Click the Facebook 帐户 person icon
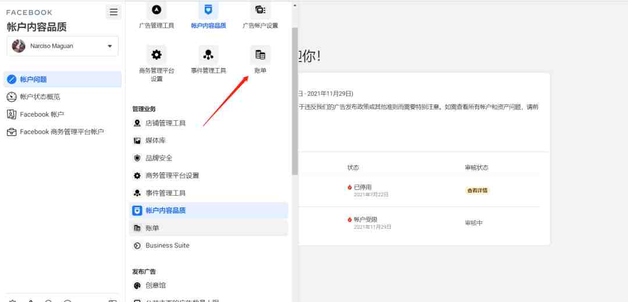Viewport: 628px width, 302px height. (x=12, y=114)
